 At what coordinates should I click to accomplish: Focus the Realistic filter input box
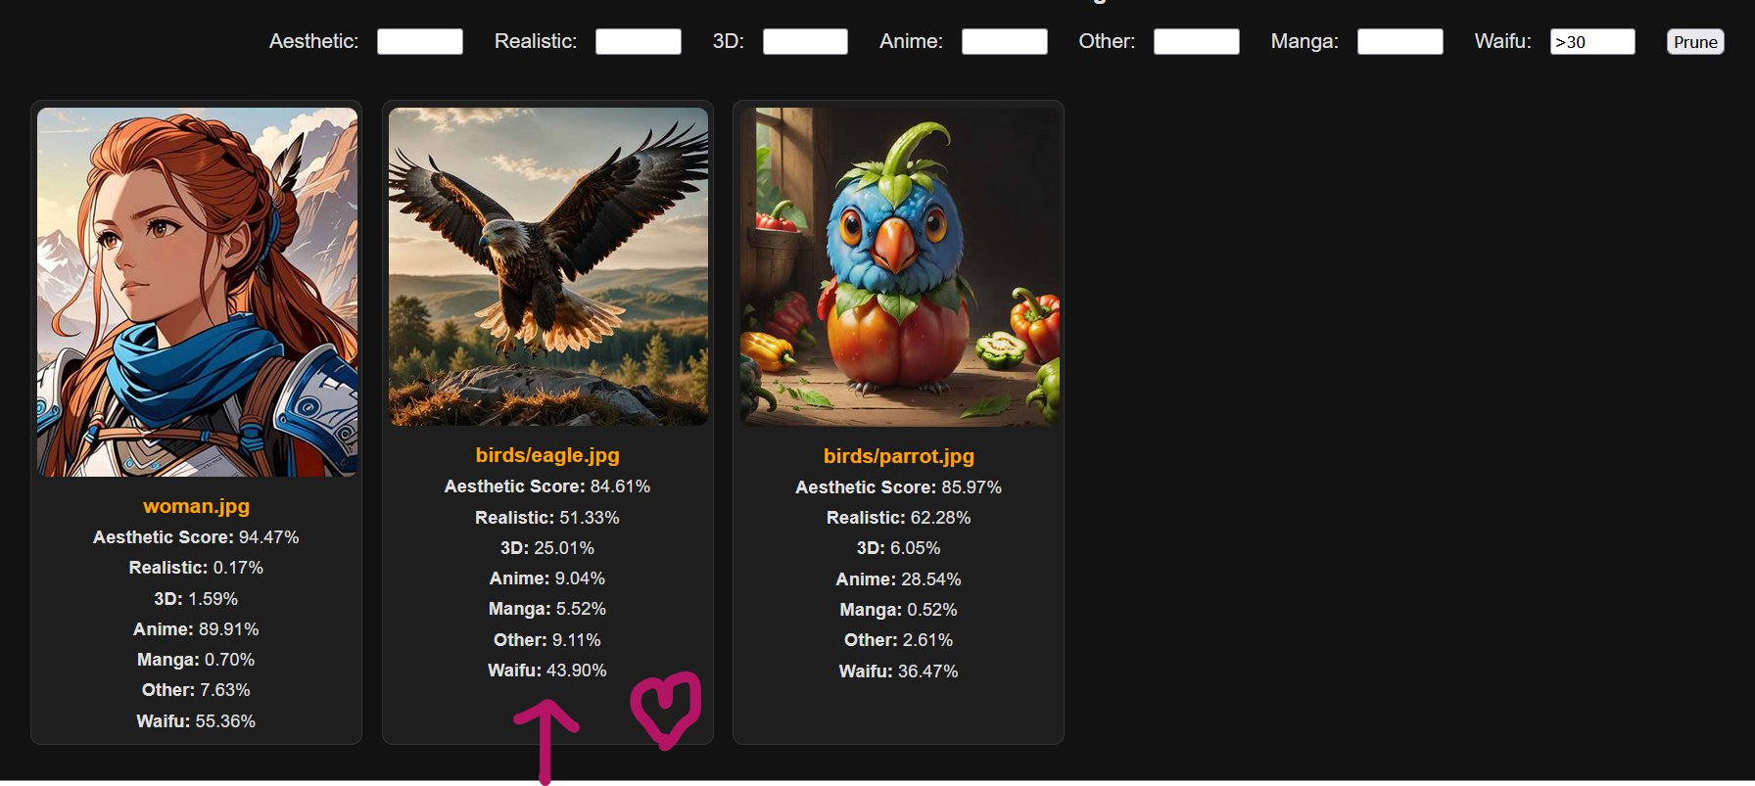pyautogui.click(x=639, y=41)
